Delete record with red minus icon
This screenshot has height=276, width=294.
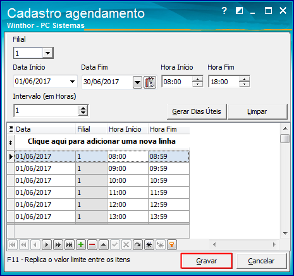pos(92,245)
